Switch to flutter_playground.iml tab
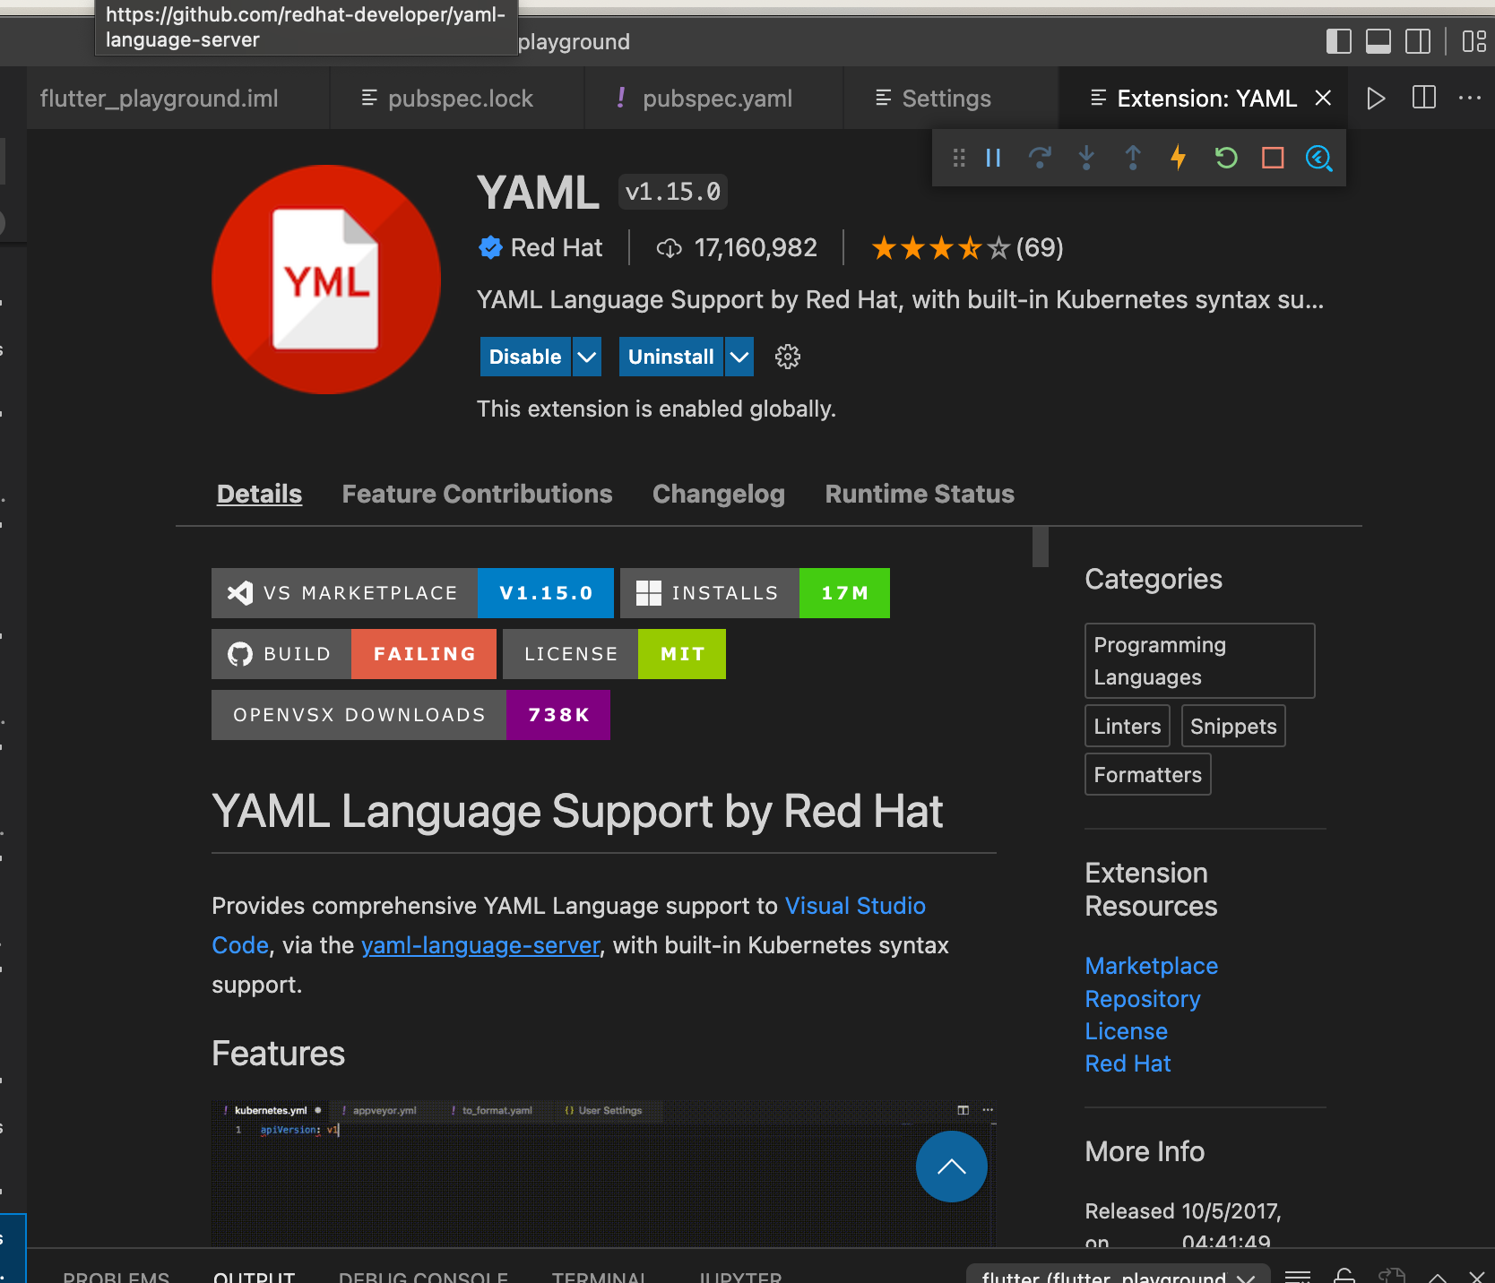Viewport: 1495px width, 1283px height. (x=159, y=98)
